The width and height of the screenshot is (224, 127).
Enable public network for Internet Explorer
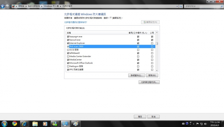click(x=152, y=43)
